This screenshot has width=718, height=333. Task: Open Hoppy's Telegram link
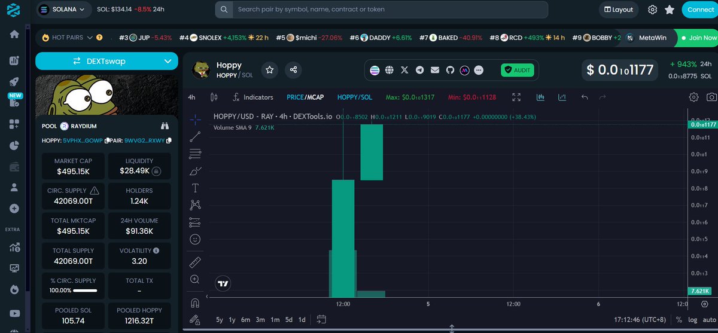pyautogui.click(x=419, y=70)
